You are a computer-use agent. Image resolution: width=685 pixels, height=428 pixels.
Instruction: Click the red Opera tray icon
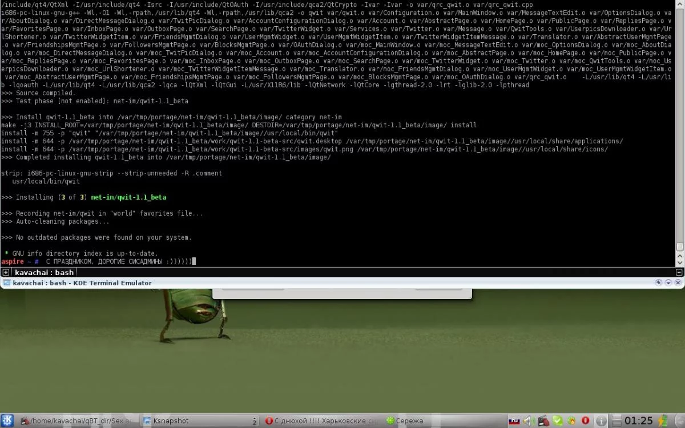tap(585, 421)
